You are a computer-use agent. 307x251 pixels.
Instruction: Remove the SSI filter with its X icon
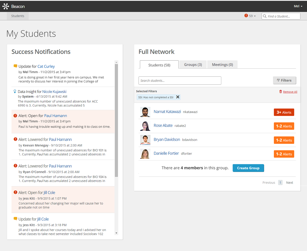(x=178, y=97)
